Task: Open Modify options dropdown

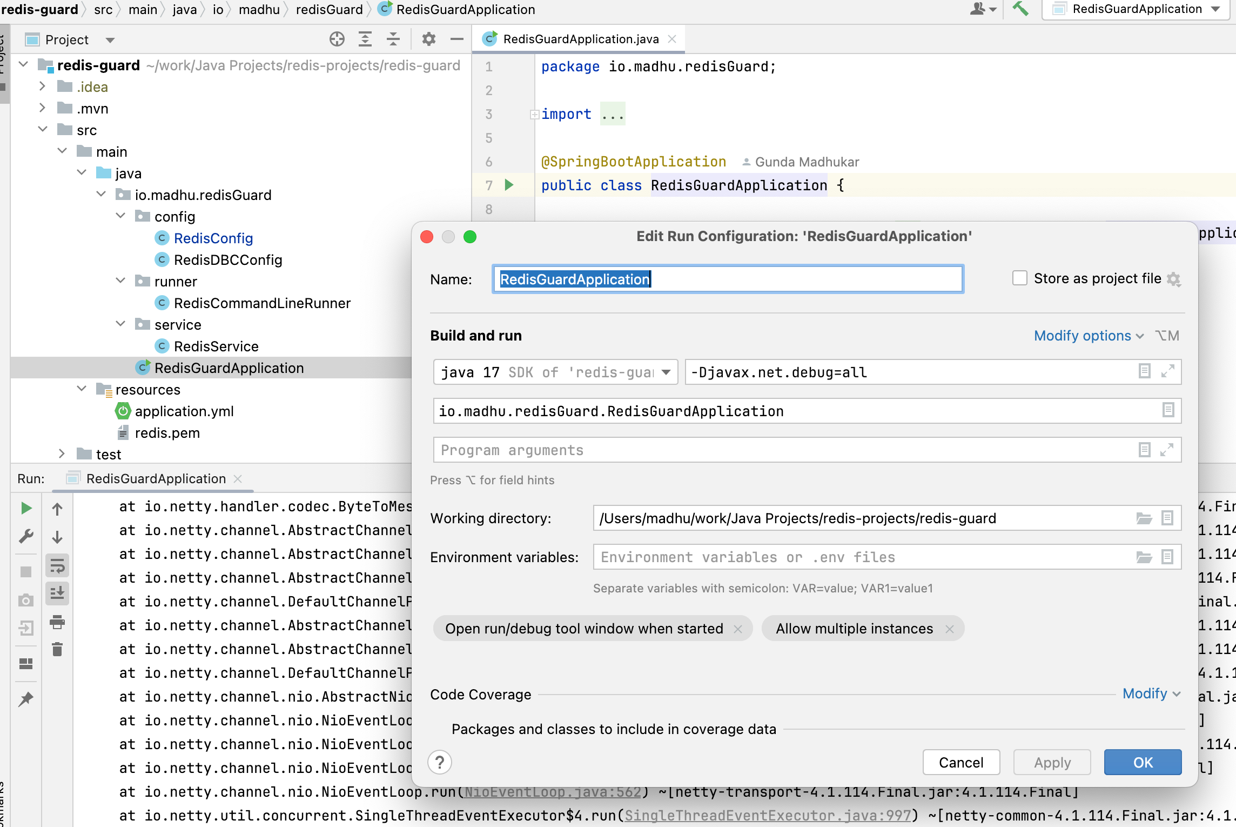Action: click(1089, 336)
